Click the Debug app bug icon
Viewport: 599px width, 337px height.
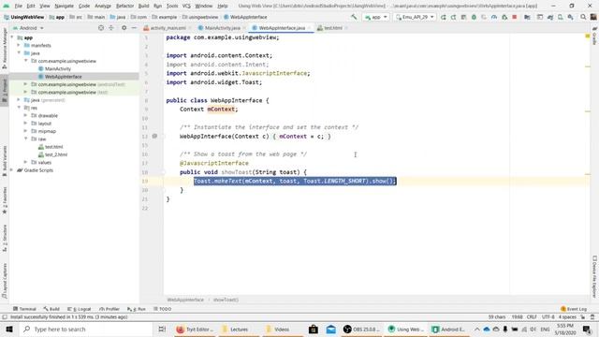click(x=474, y=17)
